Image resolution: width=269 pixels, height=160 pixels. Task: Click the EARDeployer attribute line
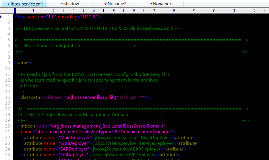104,149
